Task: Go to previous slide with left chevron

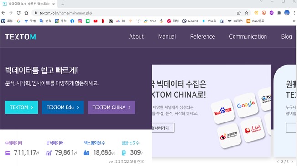Action: pyautogui.click(x=278, y=161)
